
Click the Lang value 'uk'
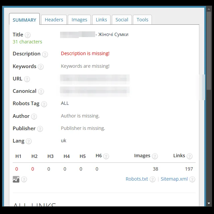(63, 141)
